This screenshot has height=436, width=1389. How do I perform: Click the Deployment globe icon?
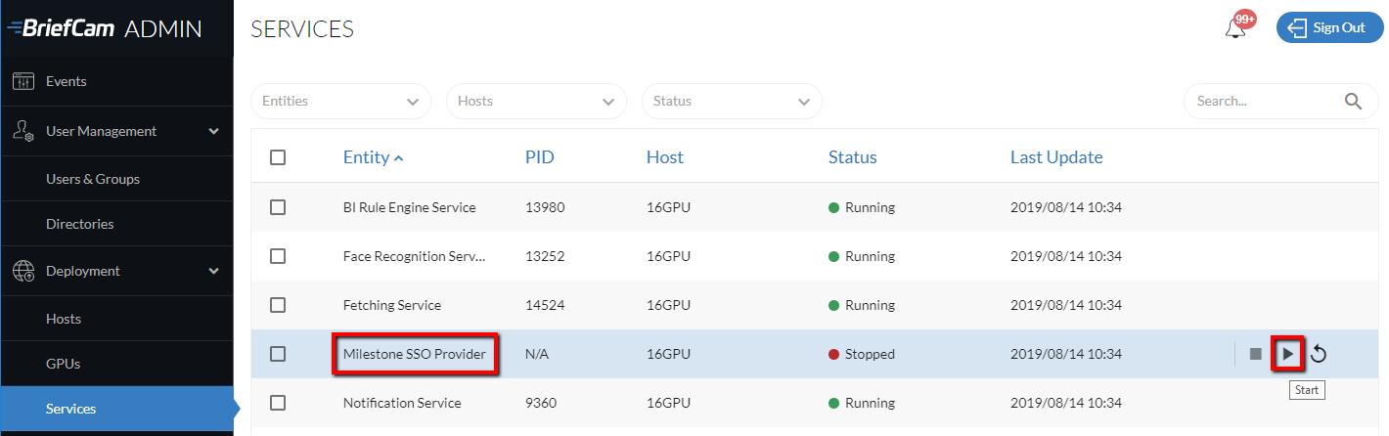[x=24, y=271]
